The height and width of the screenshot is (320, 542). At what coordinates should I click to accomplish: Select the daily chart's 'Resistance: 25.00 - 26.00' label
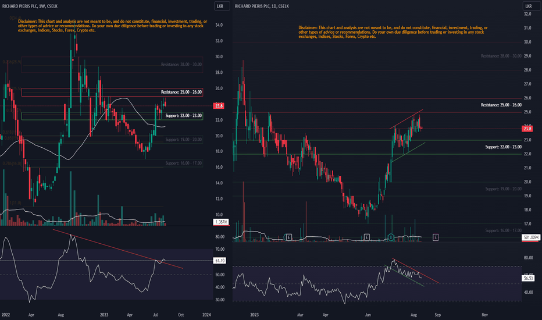click(501, 105)
